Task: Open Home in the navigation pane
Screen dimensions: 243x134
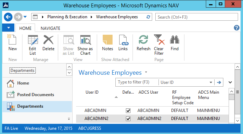Action: click(x=37, y=83)
